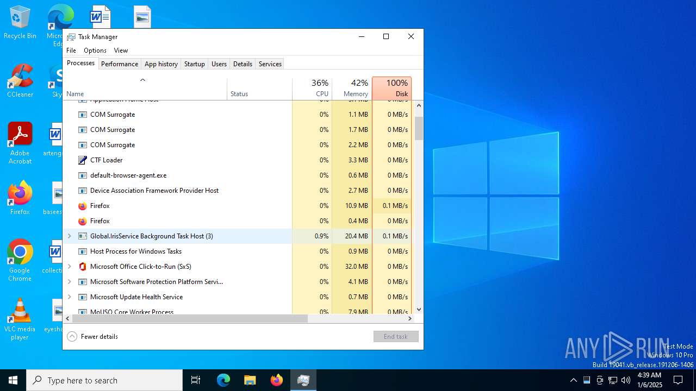Click the taskbar search box
The image size is (696, 391).
(104, 380)
